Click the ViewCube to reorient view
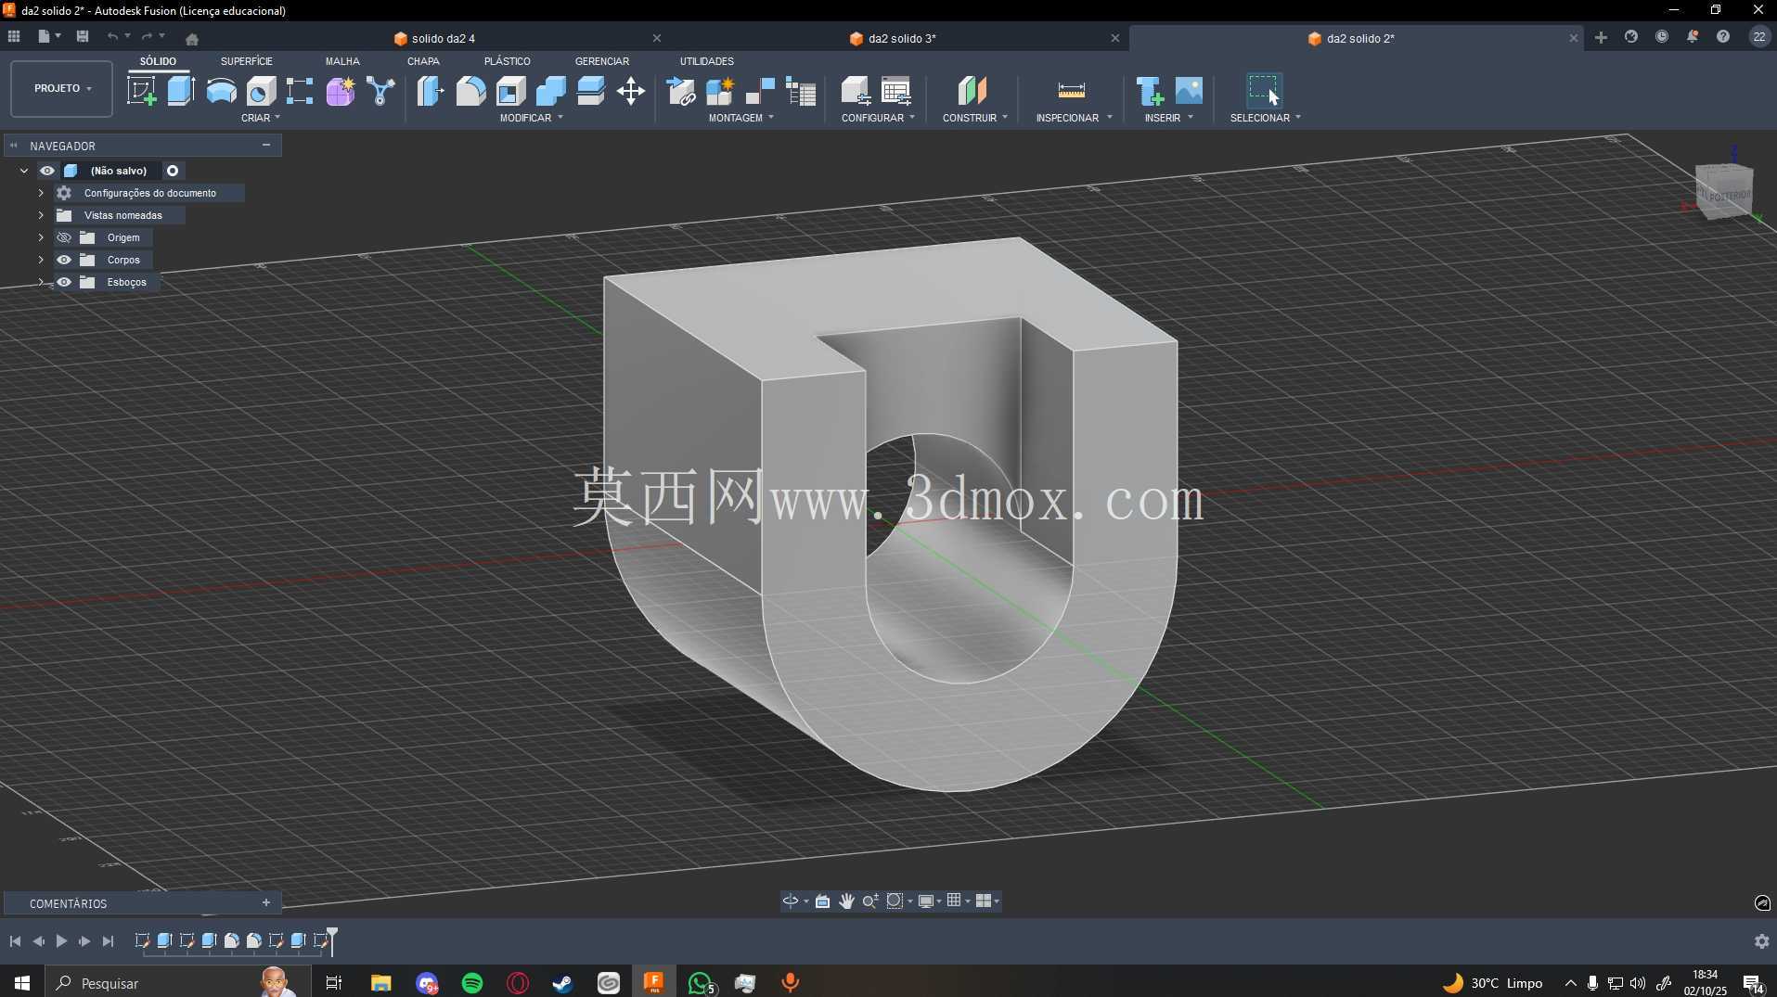1777x997 pixels. click(x=1724, y=192)
